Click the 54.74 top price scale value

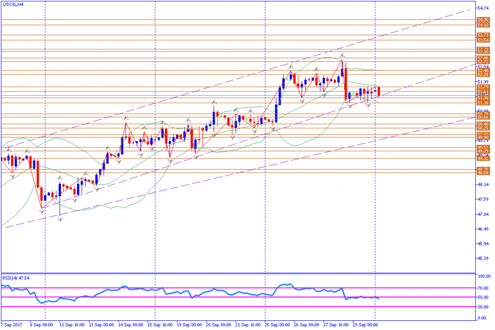click(483, 8)
